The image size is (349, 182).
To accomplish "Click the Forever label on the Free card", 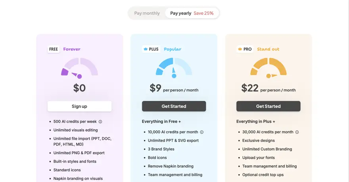I will (72, 49).
